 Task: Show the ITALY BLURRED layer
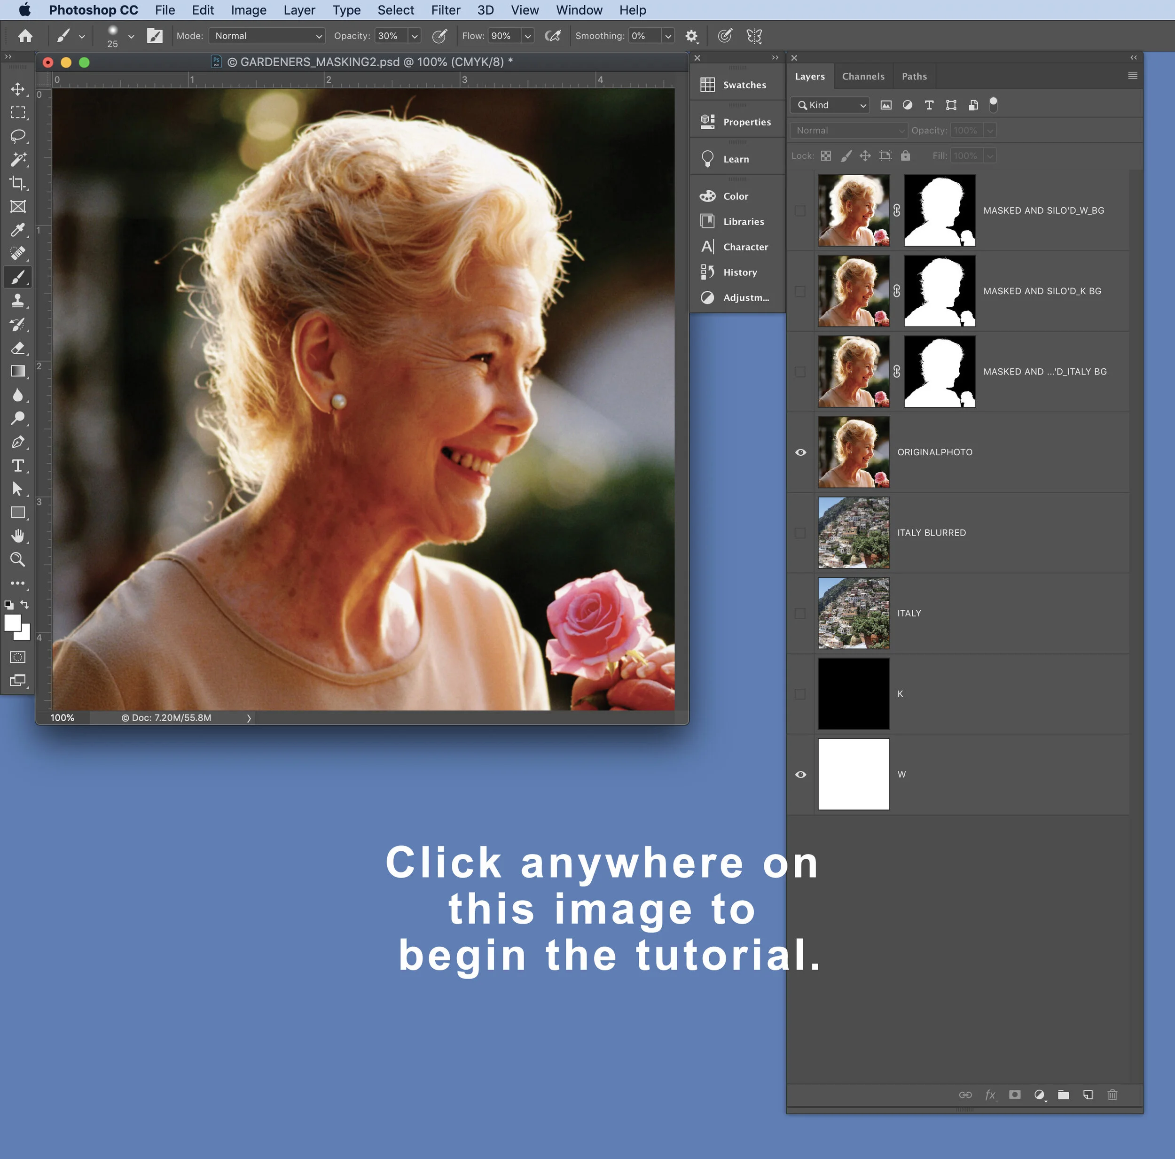point(800,533)
